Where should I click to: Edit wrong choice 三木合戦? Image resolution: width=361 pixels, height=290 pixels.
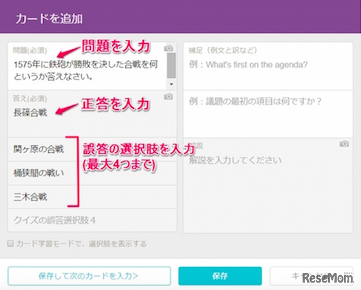coord(92,197)
